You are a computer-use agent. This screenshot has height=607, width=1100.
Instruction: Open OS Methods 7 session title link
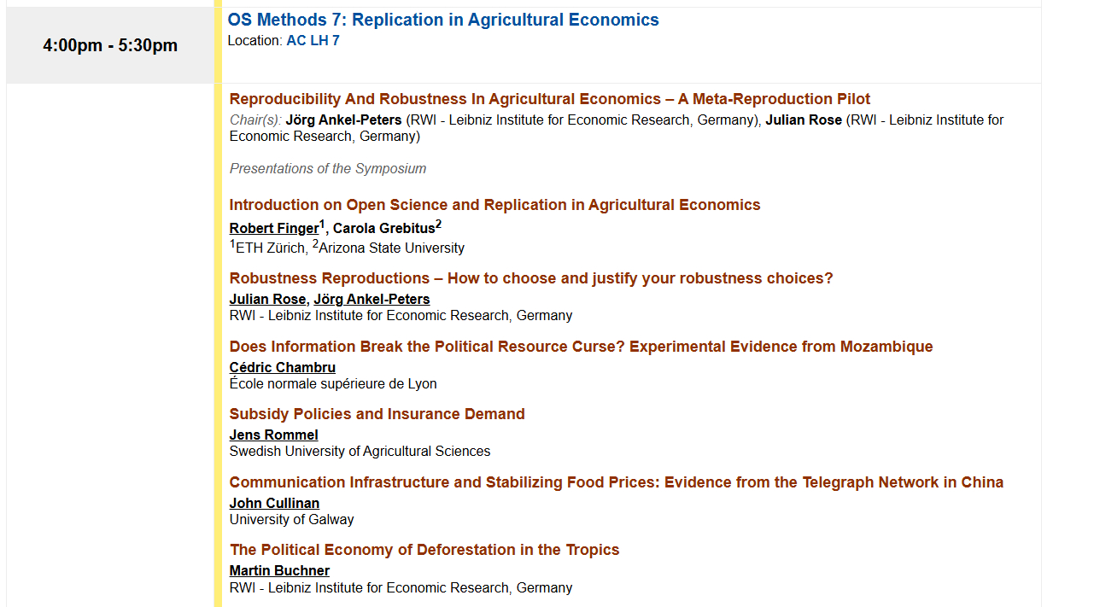442,20
